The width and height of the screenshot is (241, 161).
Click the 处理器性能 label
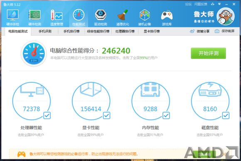(31, 127)
